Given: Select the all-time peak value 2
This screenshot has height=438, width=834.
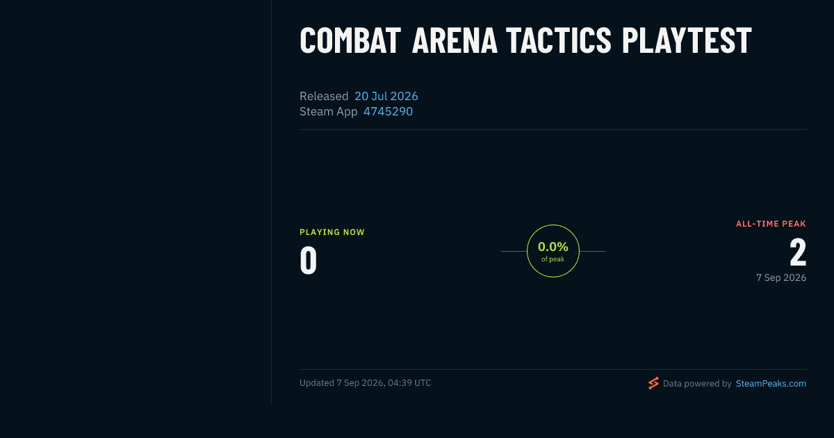Looking at the screenshot, I should 798,252.
